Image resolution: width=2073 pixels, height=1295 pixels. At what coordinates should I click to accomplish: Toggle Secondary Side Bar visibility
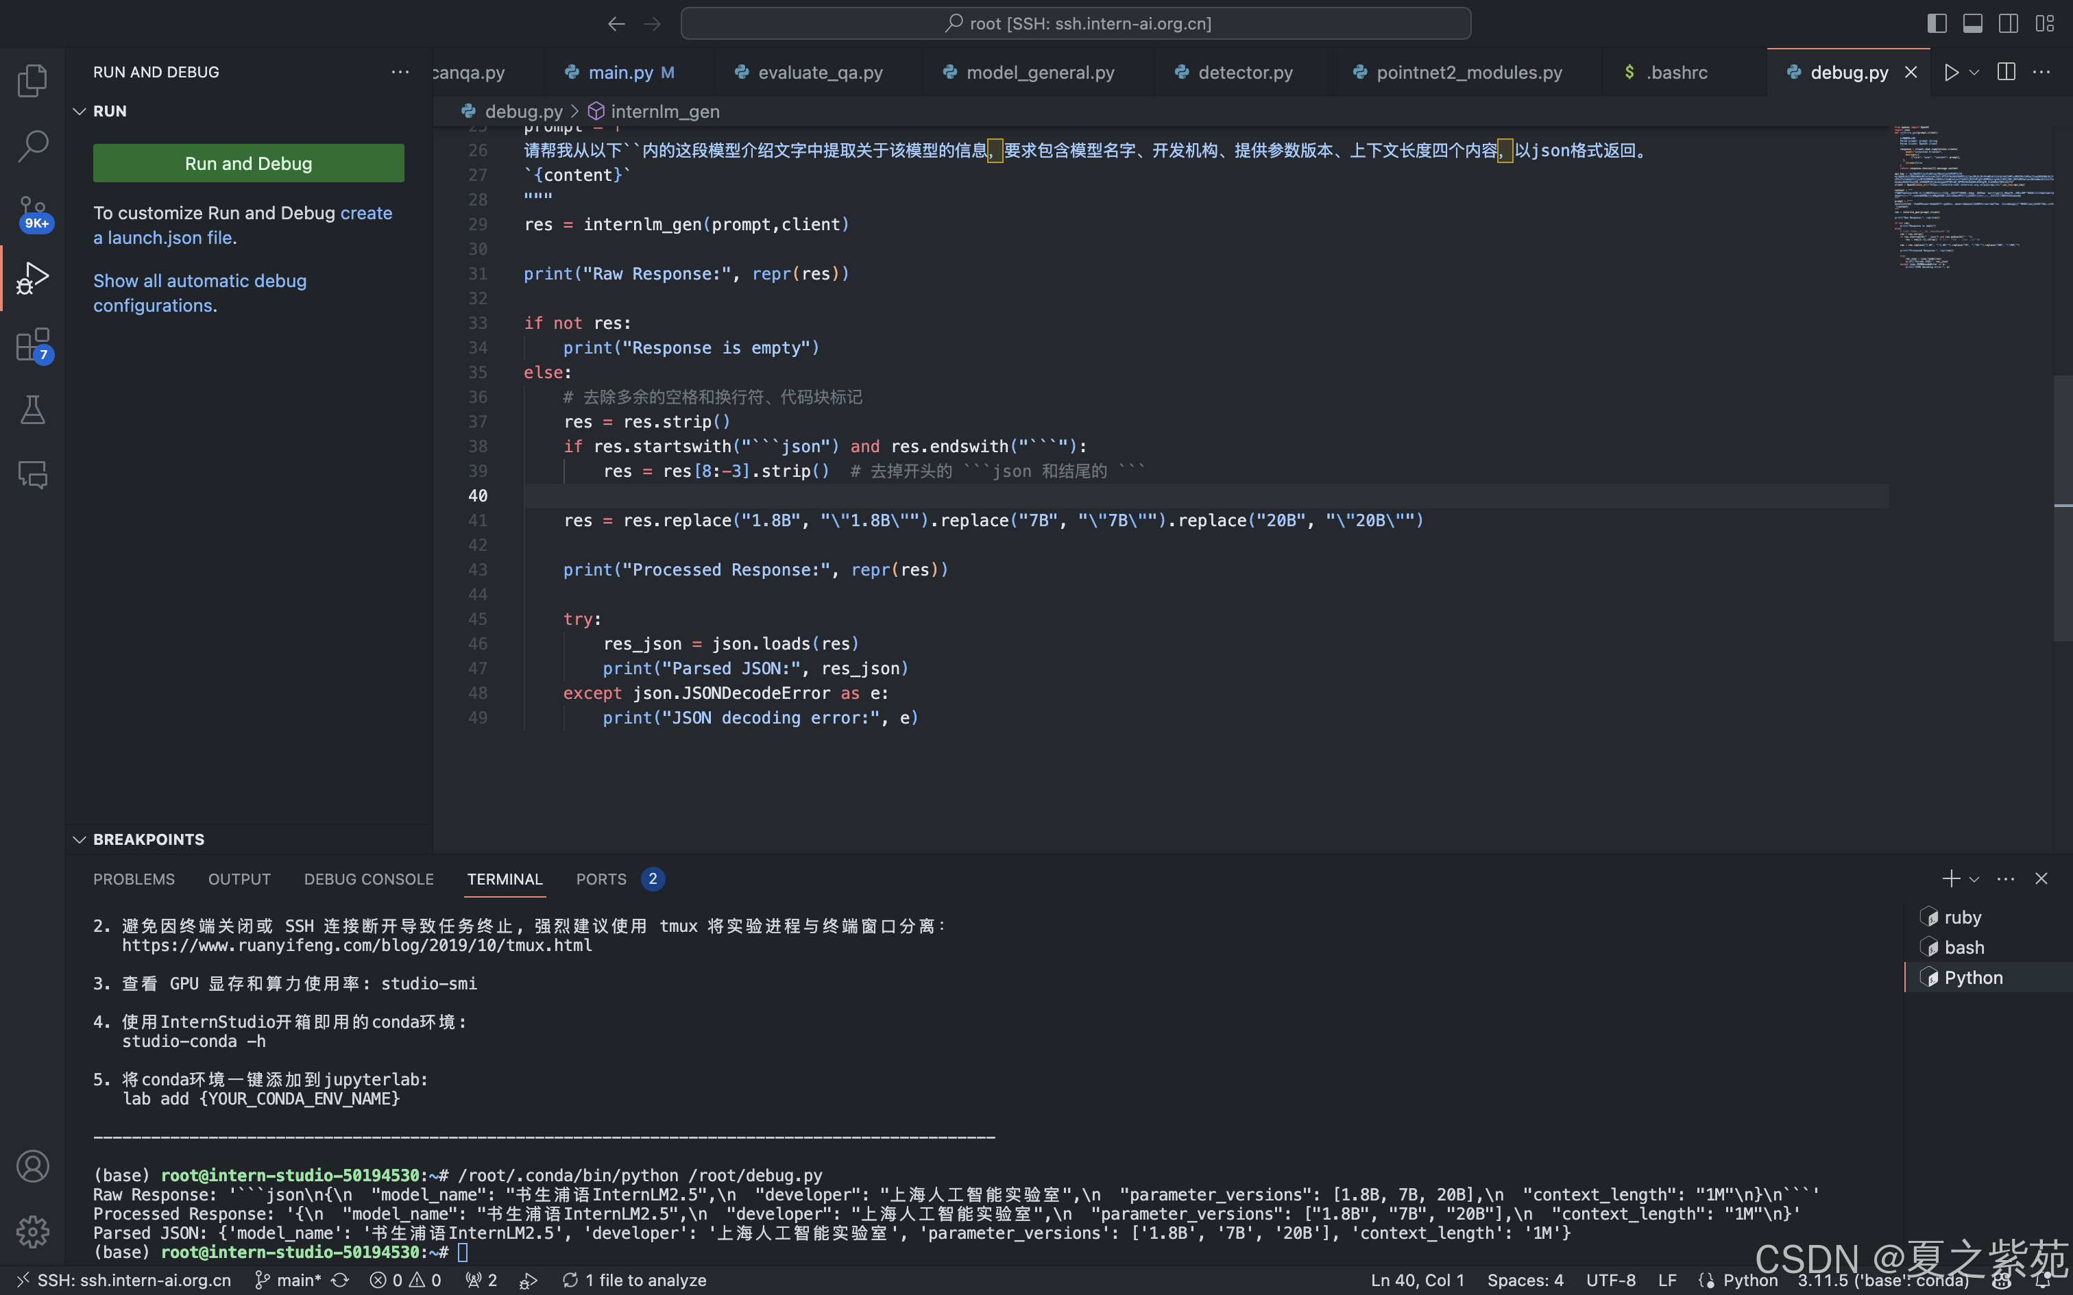[2009, 24]
